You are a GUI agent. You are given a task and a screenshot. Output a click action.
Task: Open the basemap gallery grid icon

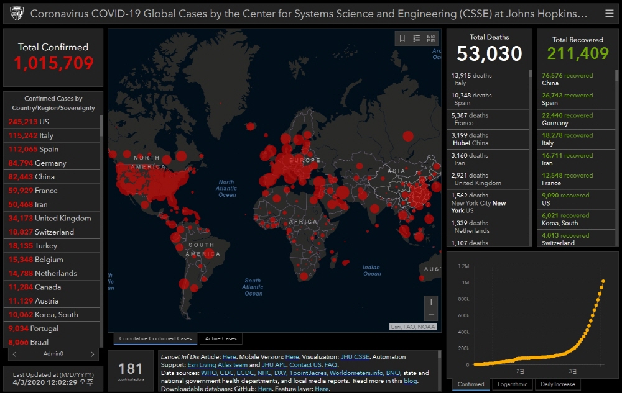pos(431,38)
